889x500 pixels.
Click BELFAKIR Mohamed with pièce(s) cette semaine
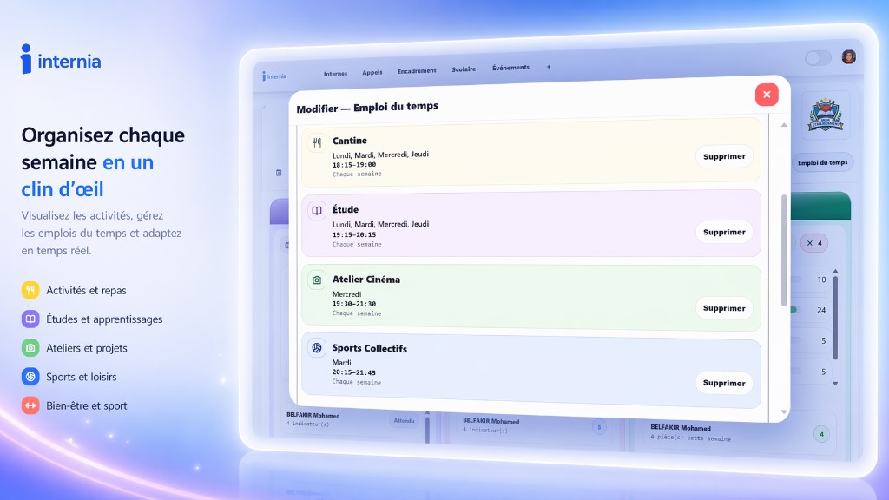coord(681,427)
